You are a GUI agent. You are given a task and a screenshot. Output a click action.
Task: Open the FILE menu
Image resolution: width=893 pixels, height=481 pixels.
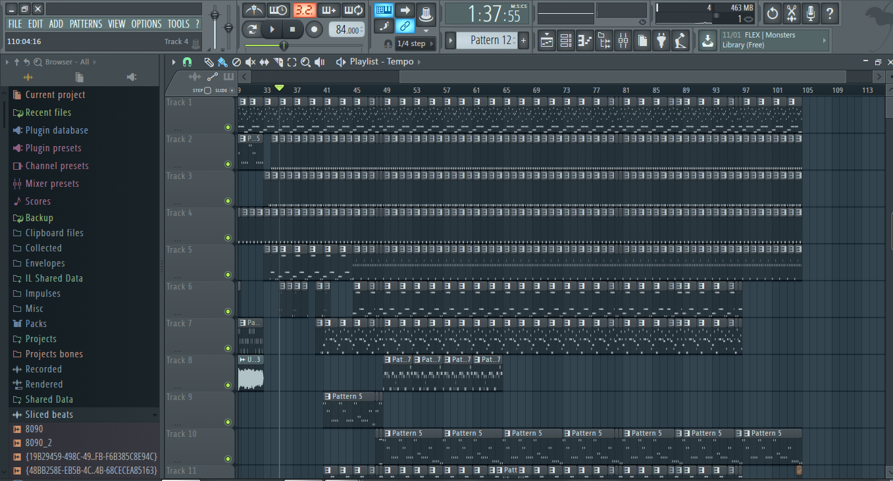(x=15, y=24)
